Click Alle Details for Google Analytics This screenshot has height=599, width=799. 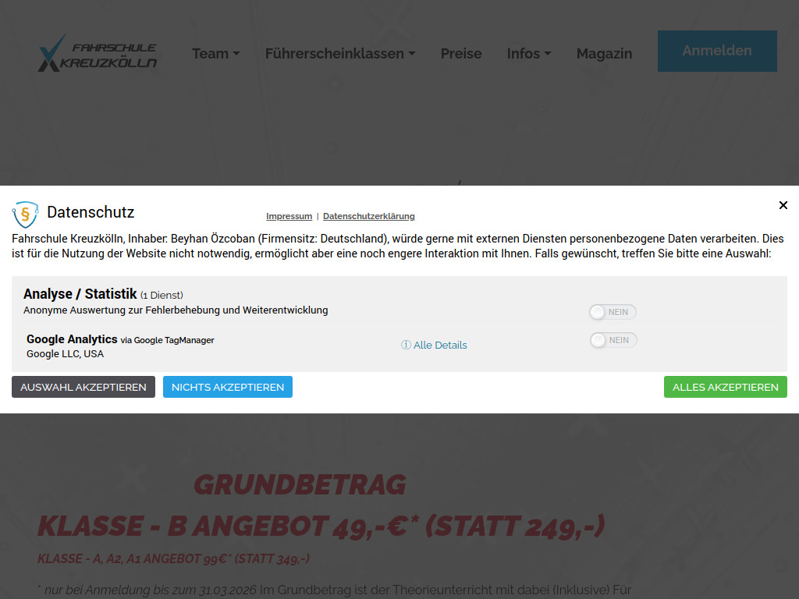(x=439, y=344)
